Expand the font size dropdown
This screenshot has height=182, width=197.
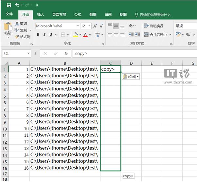89,26
